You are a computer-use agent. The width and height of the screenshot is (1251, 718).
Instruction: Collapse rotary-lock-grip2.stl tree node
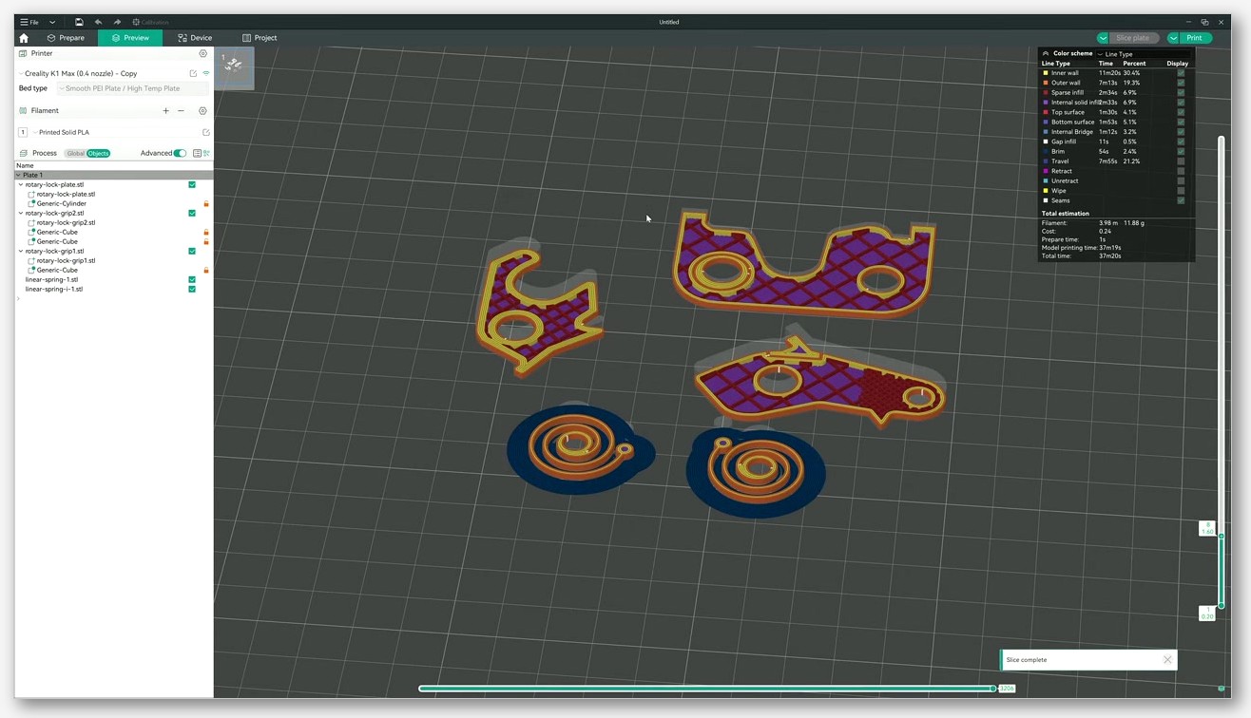[x=21, y=213]
